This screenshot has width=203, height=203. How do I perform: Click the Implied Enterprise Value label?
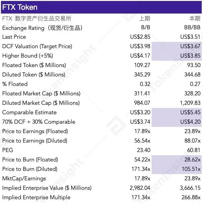(47, 188)
